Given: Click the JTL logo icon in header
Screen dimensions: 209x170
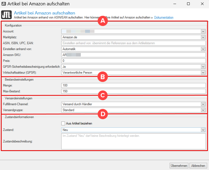Looking at the screenshot, I should tap(6, 15).
